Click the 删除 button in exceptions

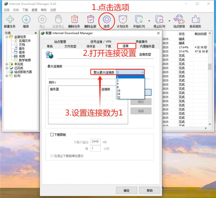pyautogui.click(x=141, y=102)
